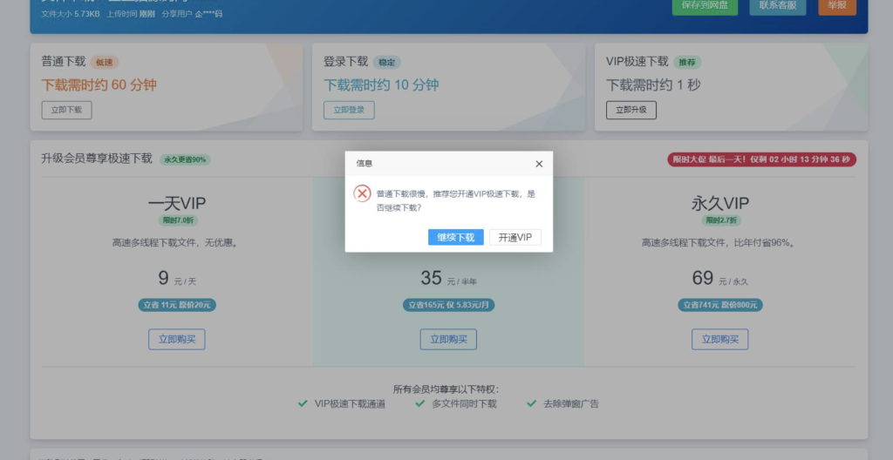This screenshot has width=893, height=460.
Task: Click the checkmark beside 去除弹窗广告
Action: (531, 403)
